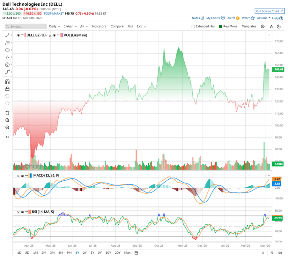The image size is (288, 256).
Task: Collapse the drawing toolbar with double arrows
Action: 7,137
